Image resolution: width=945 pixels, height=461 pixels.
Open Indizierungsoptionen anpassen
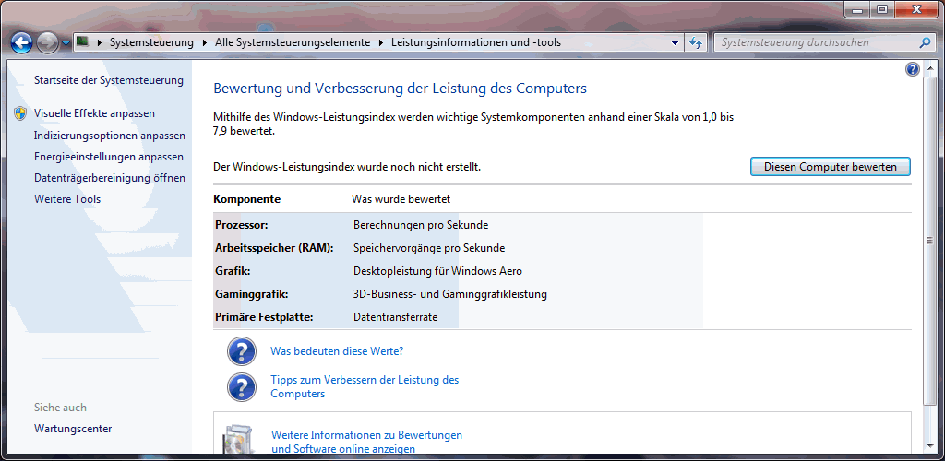110,136
